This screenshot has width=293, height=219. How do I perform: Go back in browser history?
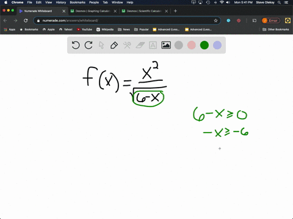tap(5, 21)
